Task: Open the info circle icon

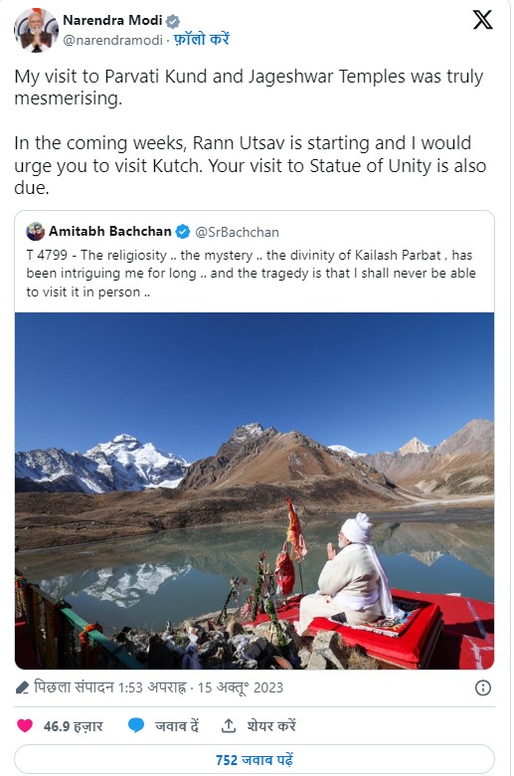Action: pos(483,687)
